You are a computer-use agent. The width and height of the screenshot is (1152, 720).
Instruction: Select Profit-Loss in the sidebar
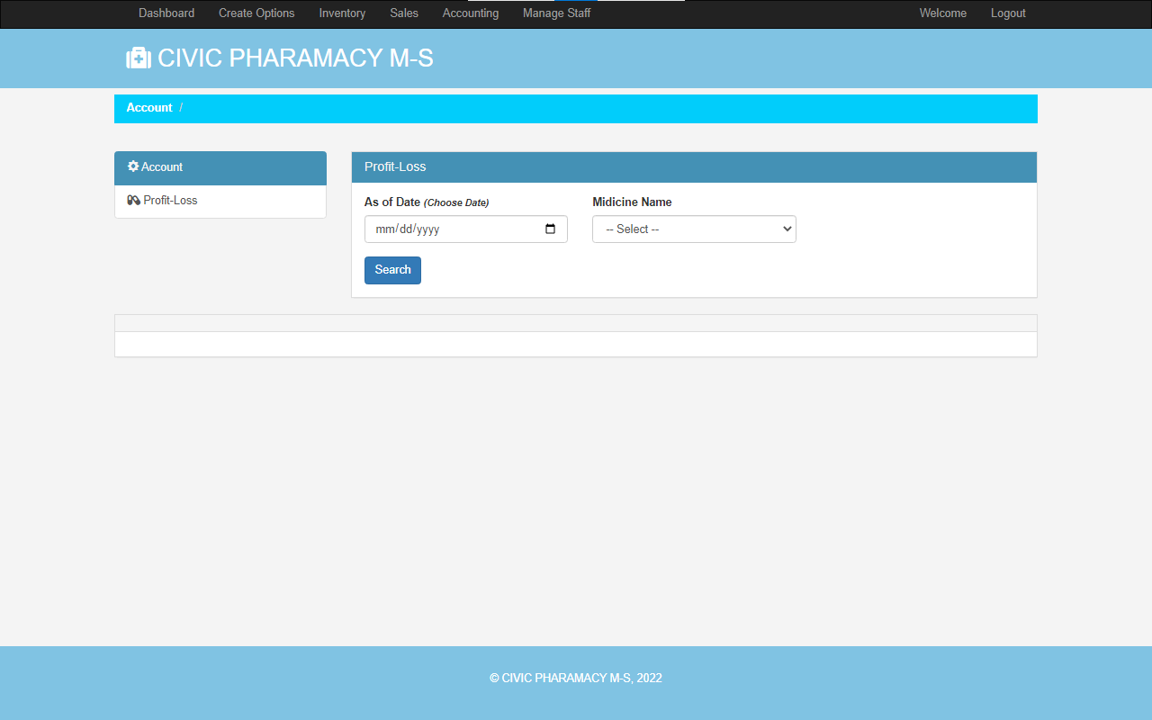[170, 200]
